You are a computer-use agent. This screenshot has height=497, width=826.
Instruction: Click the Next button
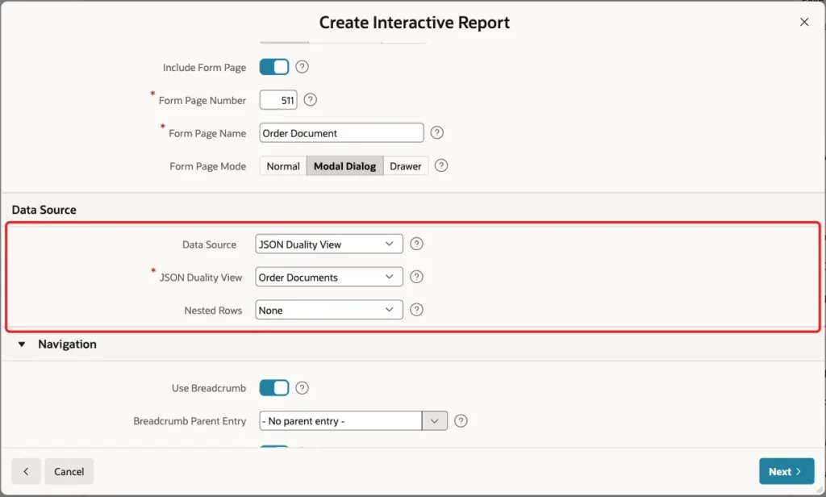tap(786, 471)
